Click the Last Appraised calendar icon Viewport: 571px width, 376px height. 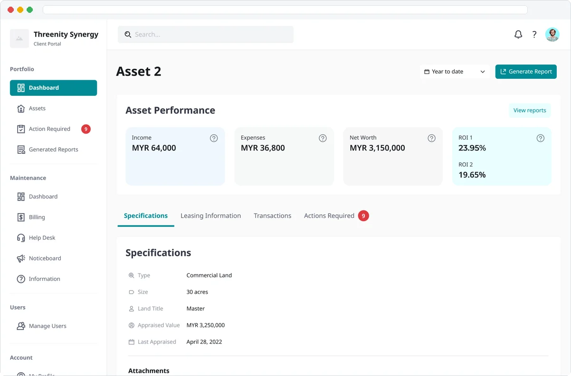132,342
